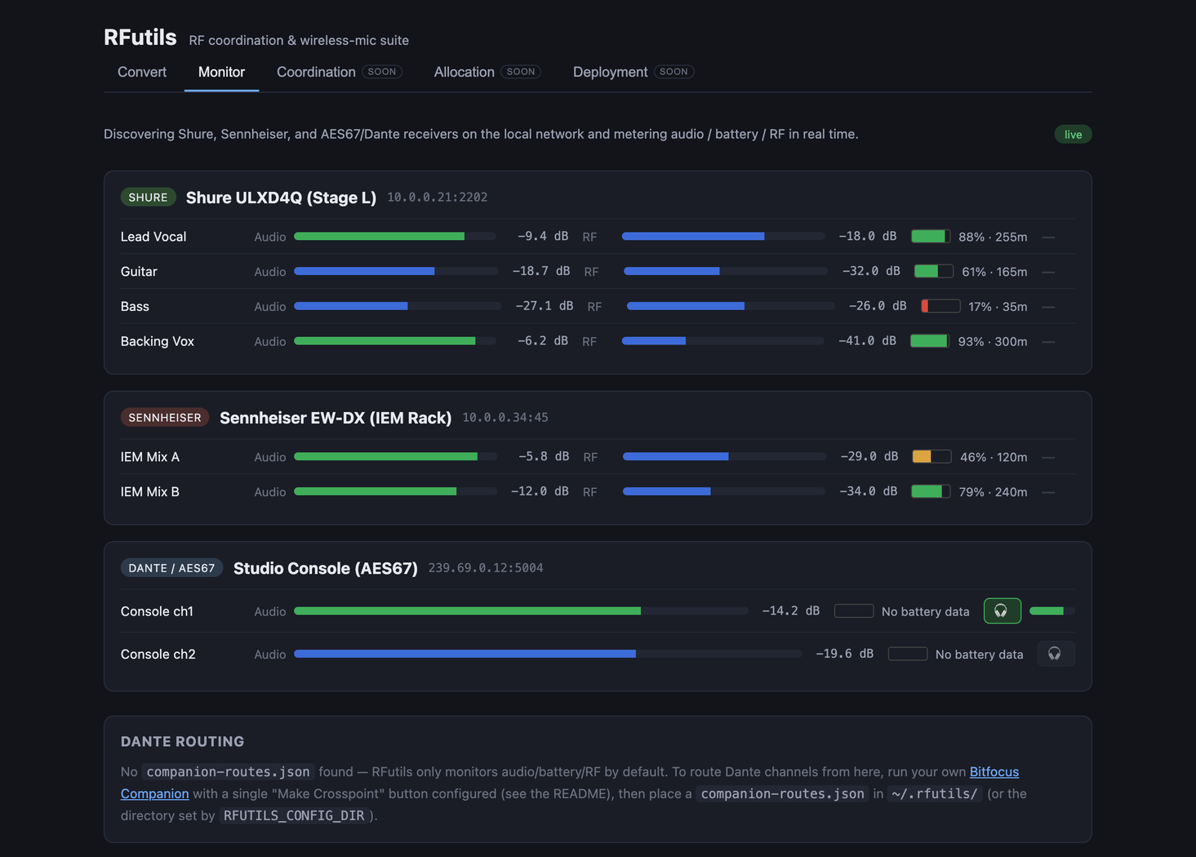This screenshot has height=857, width=1196.
Task: Click the empty battery icon for Console ch2
Action: [x=908, y=654]
